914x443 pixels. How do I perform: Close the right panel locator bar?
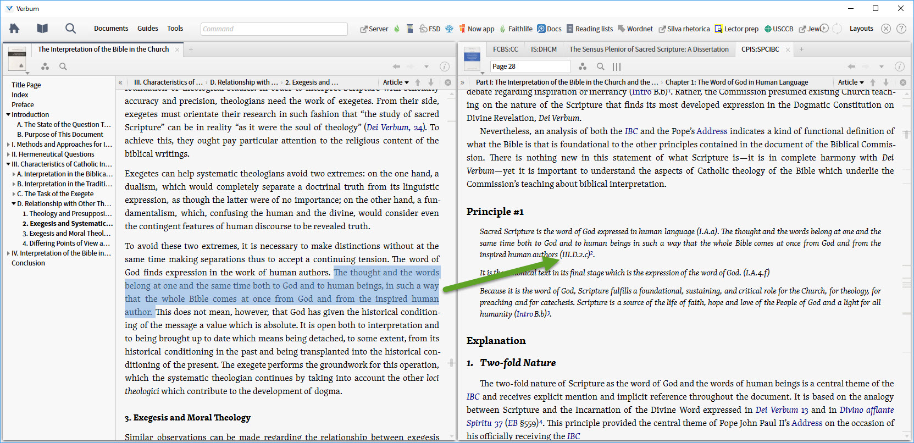903,82
